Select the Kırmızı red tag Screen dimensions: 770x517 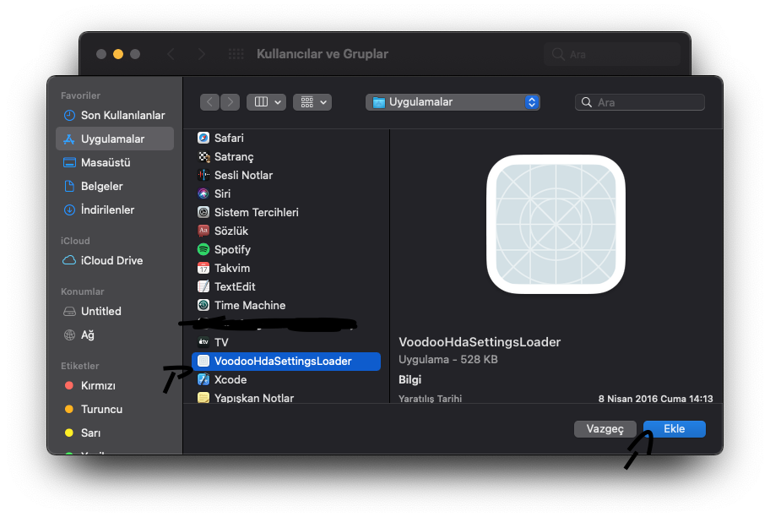click(x=98, y=385)
